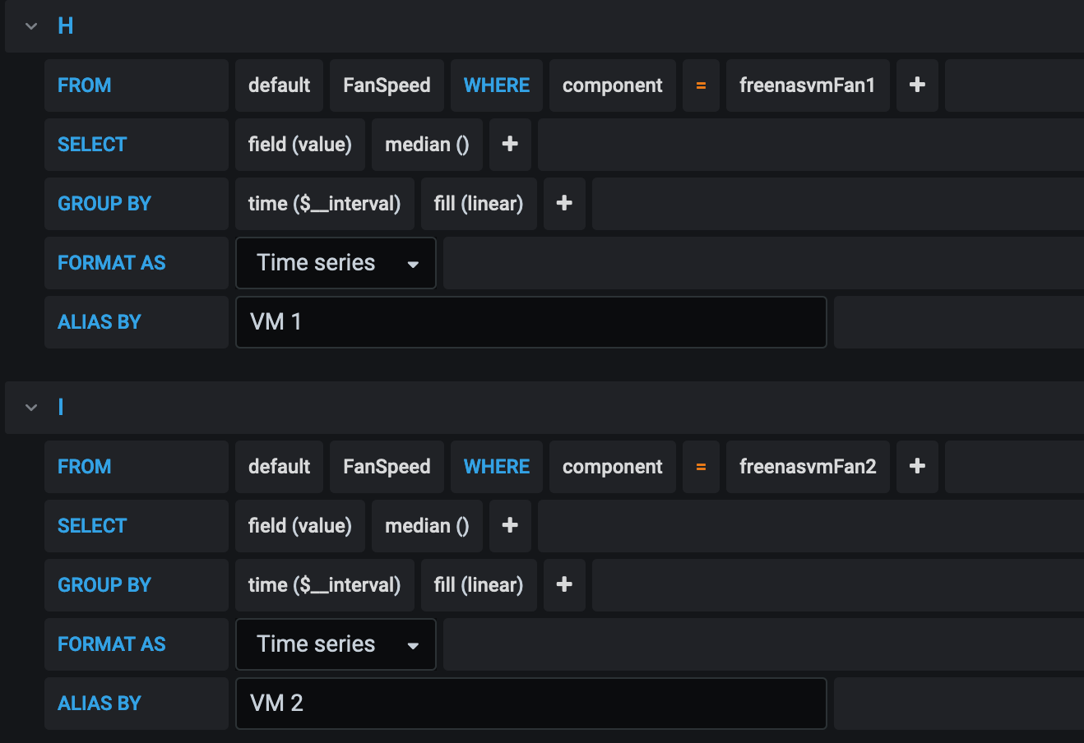Screen dimensions: 1084x743
Task: Add a SELECT function in query H
Action: 510,145
